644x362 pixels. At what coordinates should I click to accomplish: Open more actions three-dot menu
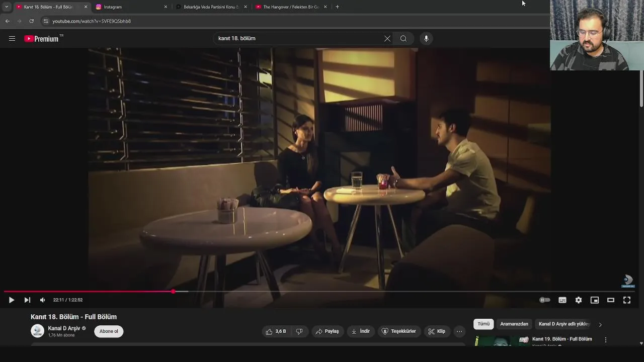click(x=459, y=331)
